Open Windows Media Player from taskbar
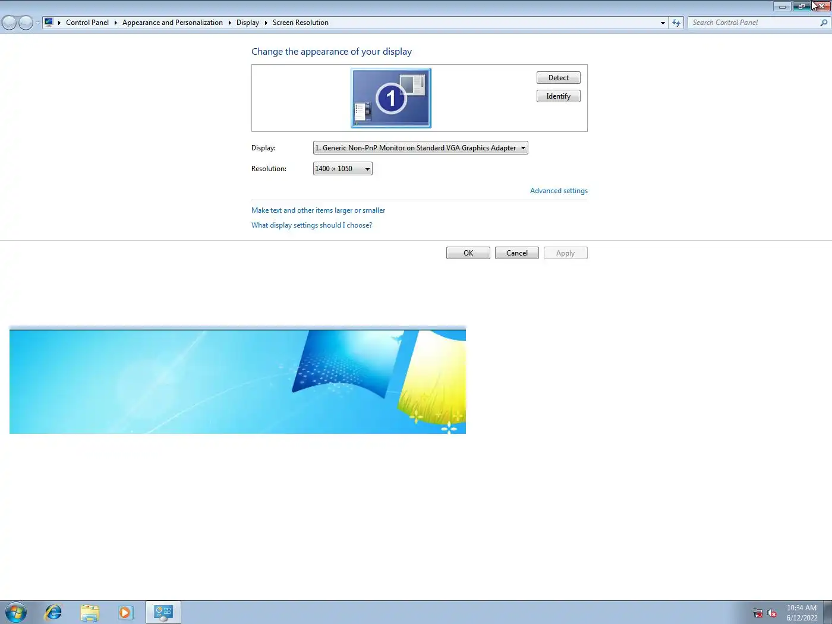This screenshot has height=624, width=832. click(x=126, y=612)
